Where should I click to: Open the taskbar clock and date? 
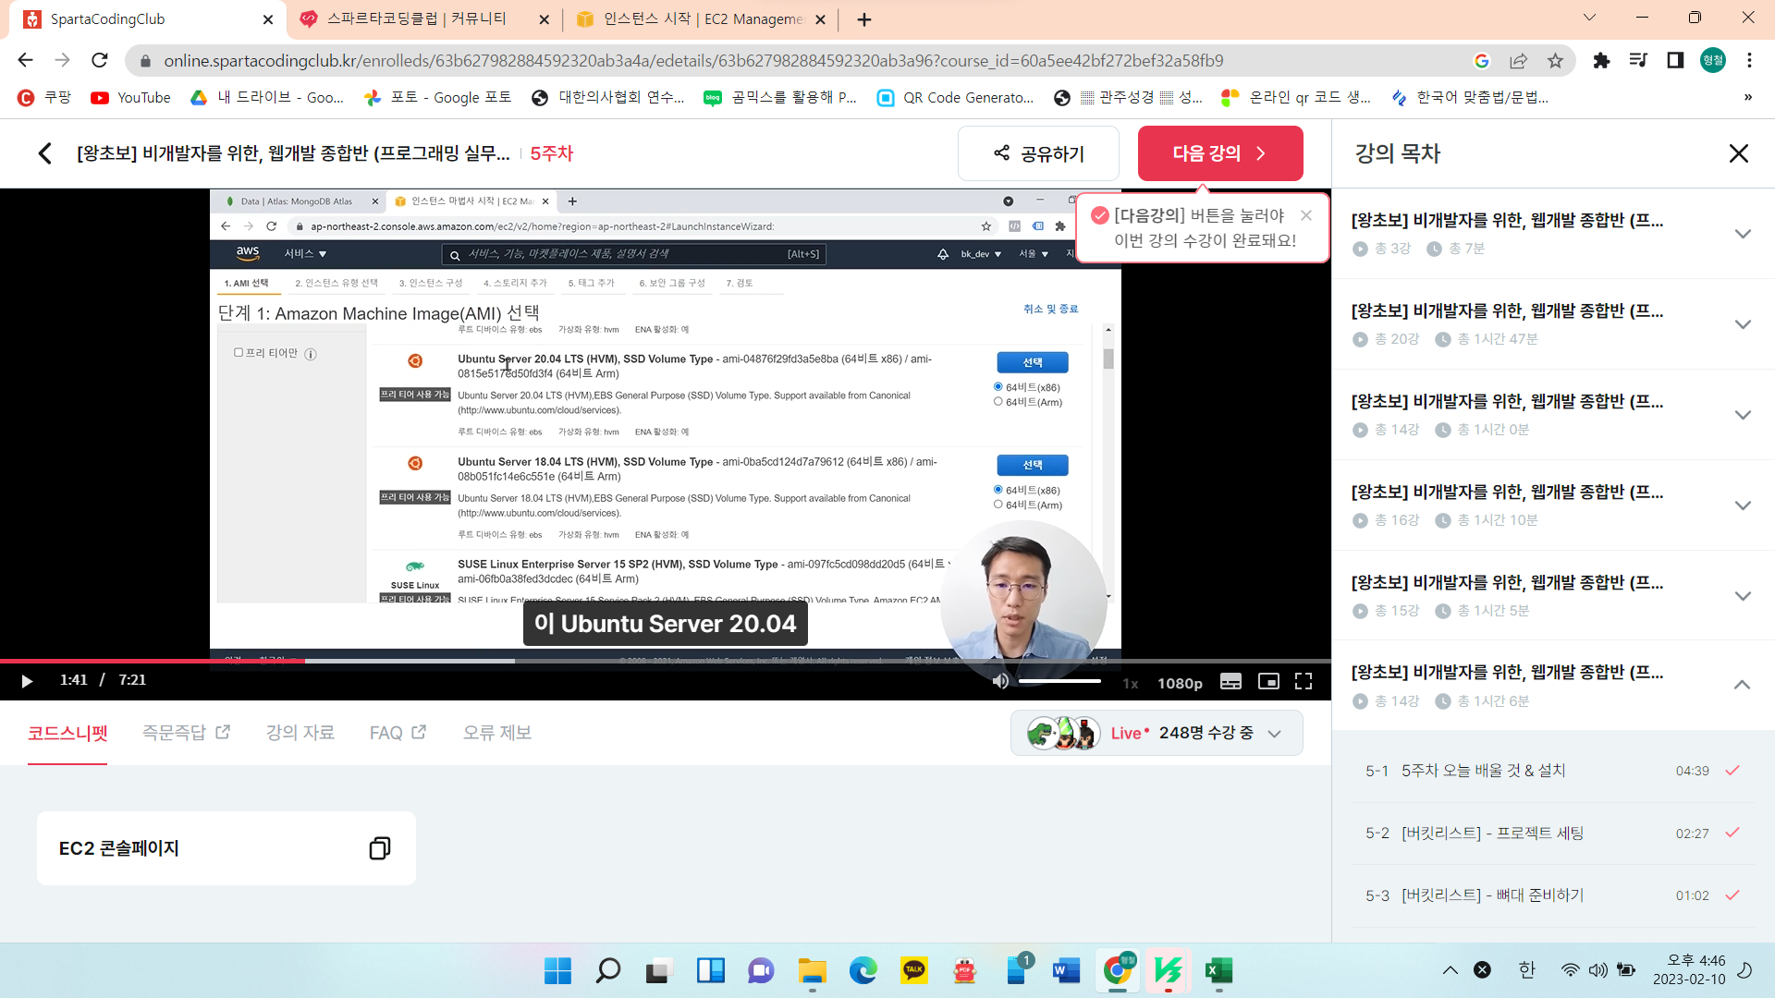point(1689,970)
